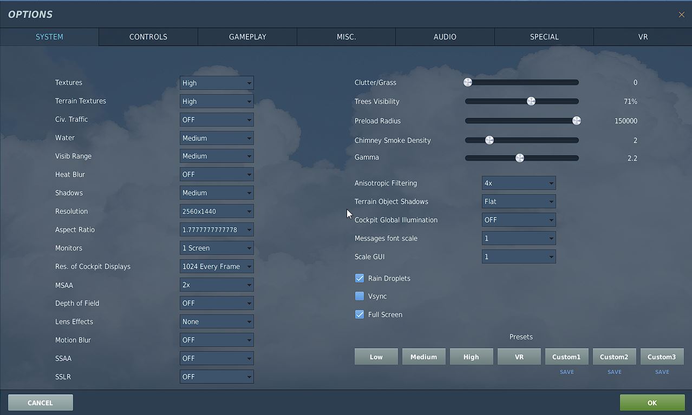Click the Trees Visibility slider handle
Screen dimensions: 692x415
click(531, 101)
